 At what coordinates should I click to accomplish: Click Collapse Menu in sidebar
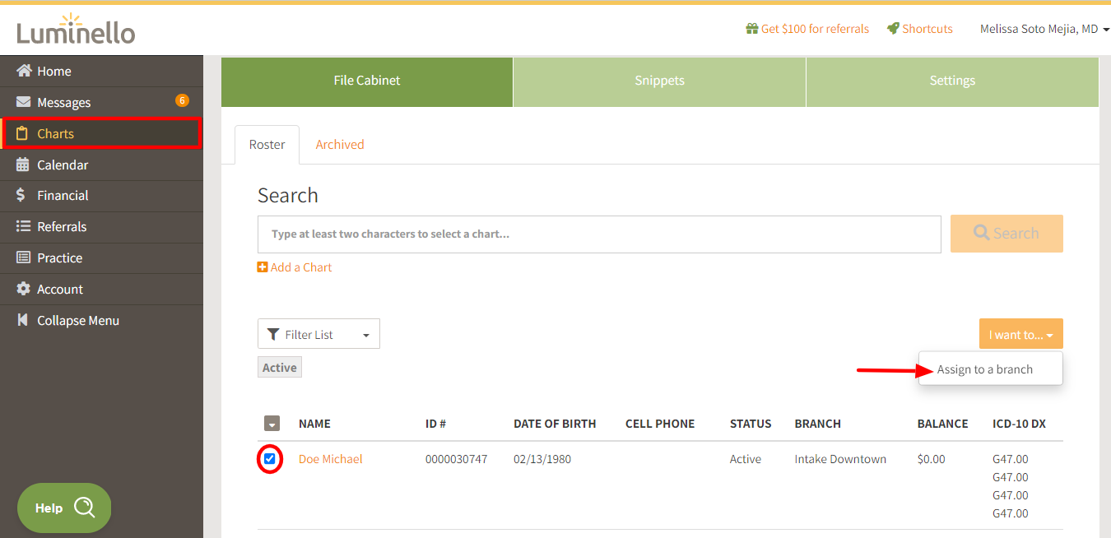click(x=101, y=321)
